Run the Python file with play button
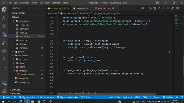This screenshot has width=184, height=103. (x=143, y=8)
